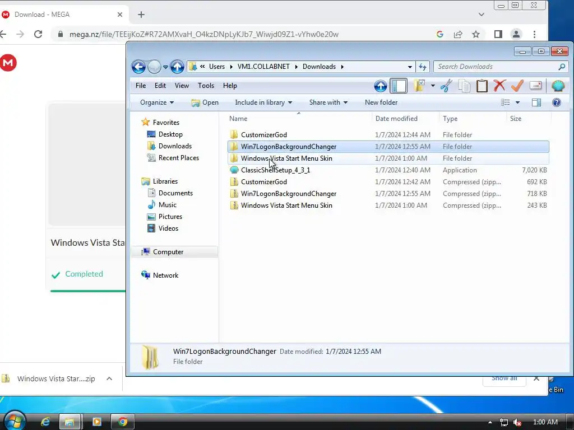
Task: Click the Copy documents icon
Action: point(464,86)
